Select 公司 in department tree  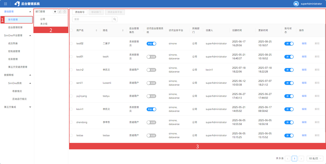pyautogui.click(x=43, y=19)
